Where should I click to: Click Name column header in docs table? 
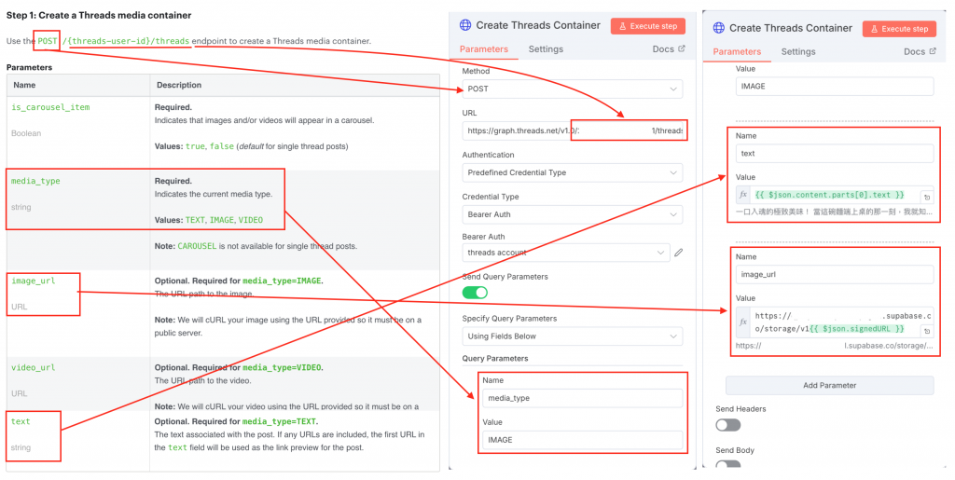[x=24, y=85]
